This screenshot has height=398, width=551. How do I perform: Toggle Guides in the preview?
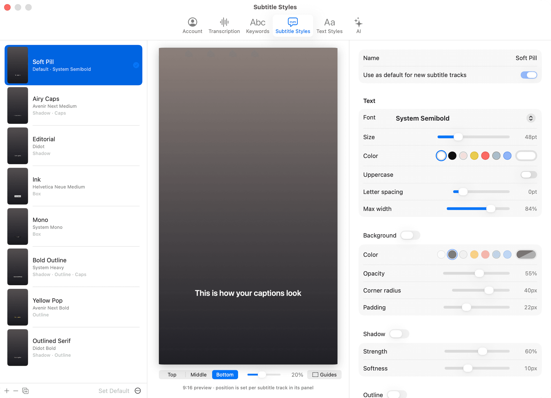[324, 375]
